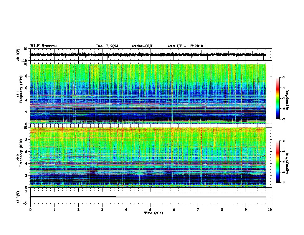This screenshot has height=235, width=304.
Task: Click the "-3" label on ch.2 colorbar
Action: tap(283, 141)
